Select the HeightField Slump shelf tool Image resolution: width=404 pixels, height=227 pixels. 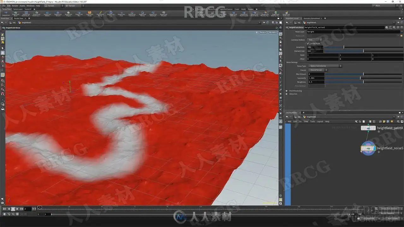100,14
